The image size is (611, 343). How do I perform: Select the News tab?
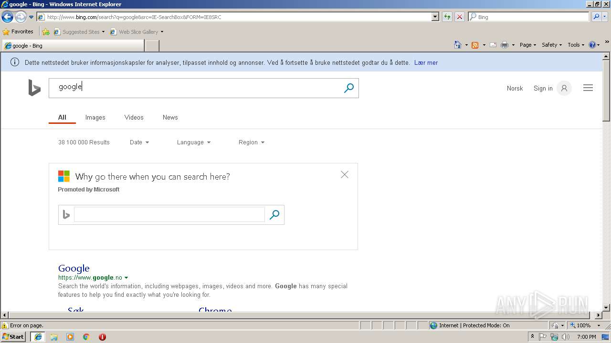(x=170, y=117)
